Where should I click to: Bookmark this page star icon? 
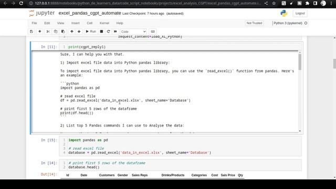coord(274,3)
